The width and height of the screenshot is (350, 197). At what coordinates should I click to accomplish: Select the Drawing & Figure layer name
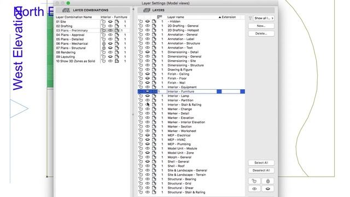pyautogui.click(x=180, y=69)
